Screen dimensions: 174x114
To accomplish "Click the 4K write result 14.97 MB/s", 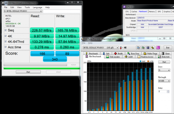I will tap(67, 36).
